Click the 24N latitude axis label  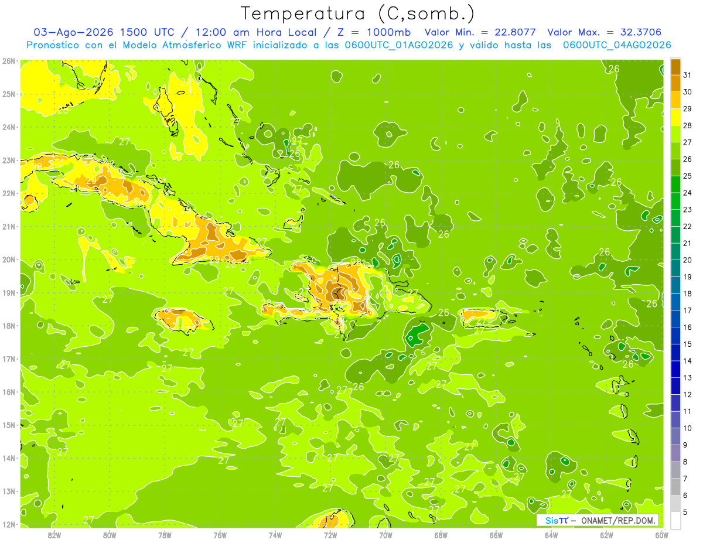coord(8,127)
